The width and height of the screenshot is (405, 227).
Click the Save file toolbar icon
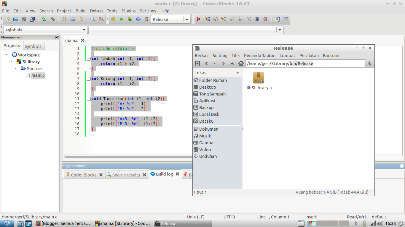point(24,19)
